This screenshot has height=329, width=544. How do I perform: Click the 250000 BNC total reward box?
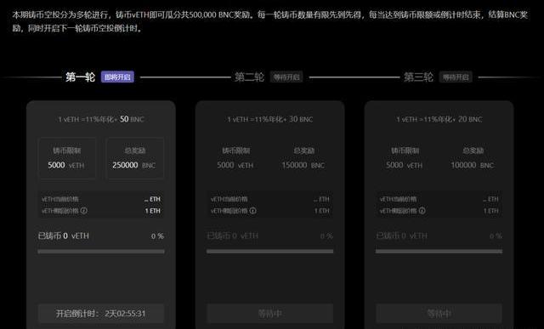[x=134, y=158]
